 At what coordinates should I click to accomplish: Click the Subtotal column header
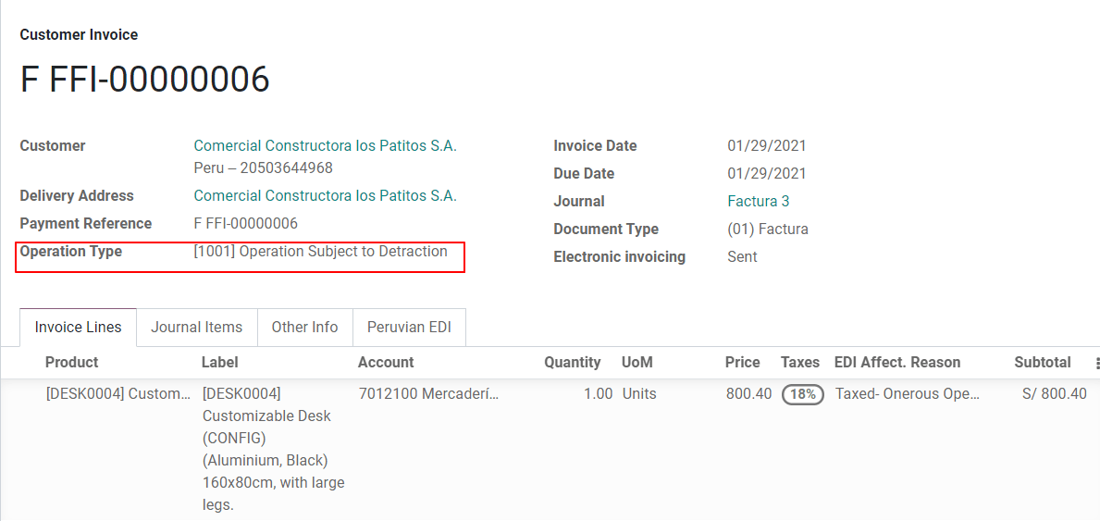click(x=1042, y=363)
